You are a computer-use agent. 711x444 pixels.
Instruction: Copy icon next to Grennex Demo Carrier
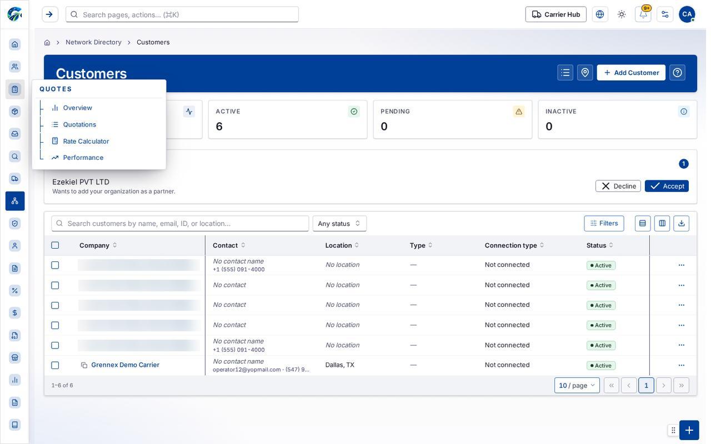(x=84, y=365)
